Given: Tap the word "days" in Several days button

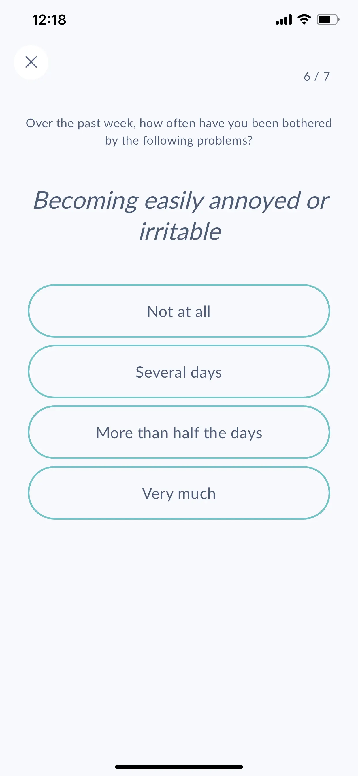Looking at the screenshot, I should [x=206, y=372].
